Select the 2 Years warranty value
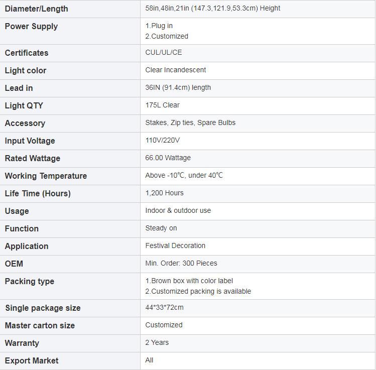This screenshot has height=370, width=376. pyautogui.click(x=157, y=342)
